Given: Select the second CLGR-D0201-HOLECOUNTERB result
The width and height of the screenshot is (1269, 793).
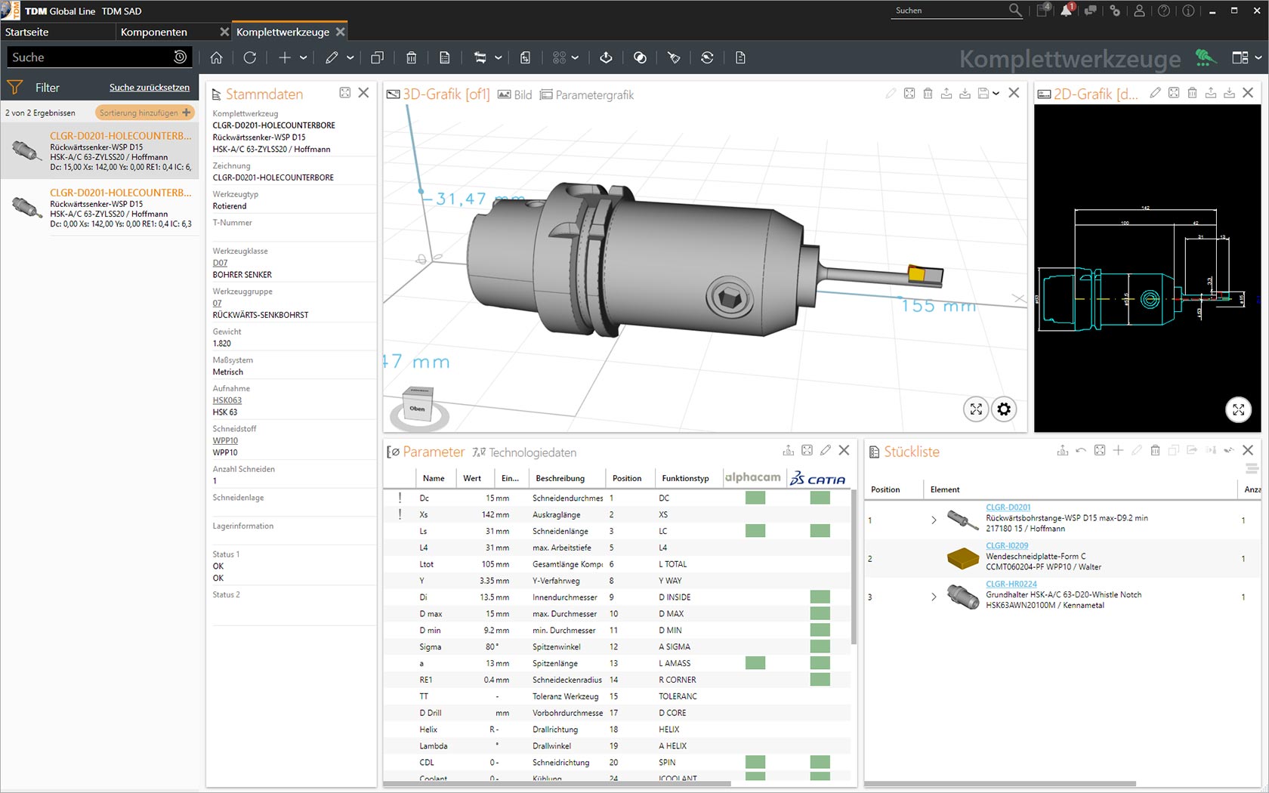Looking at the screenshot, I should click(x=120, y=193).
